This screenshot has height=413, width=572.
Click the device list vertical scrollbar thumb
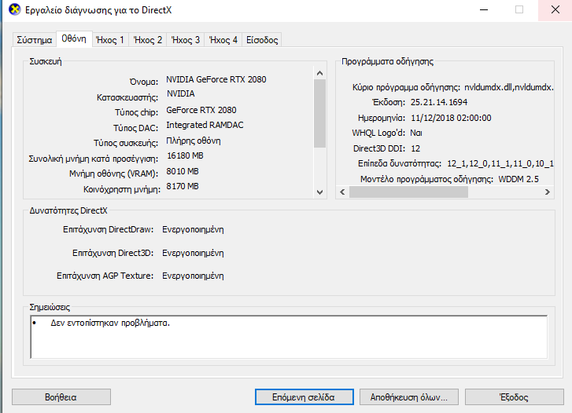coord(320,113)
